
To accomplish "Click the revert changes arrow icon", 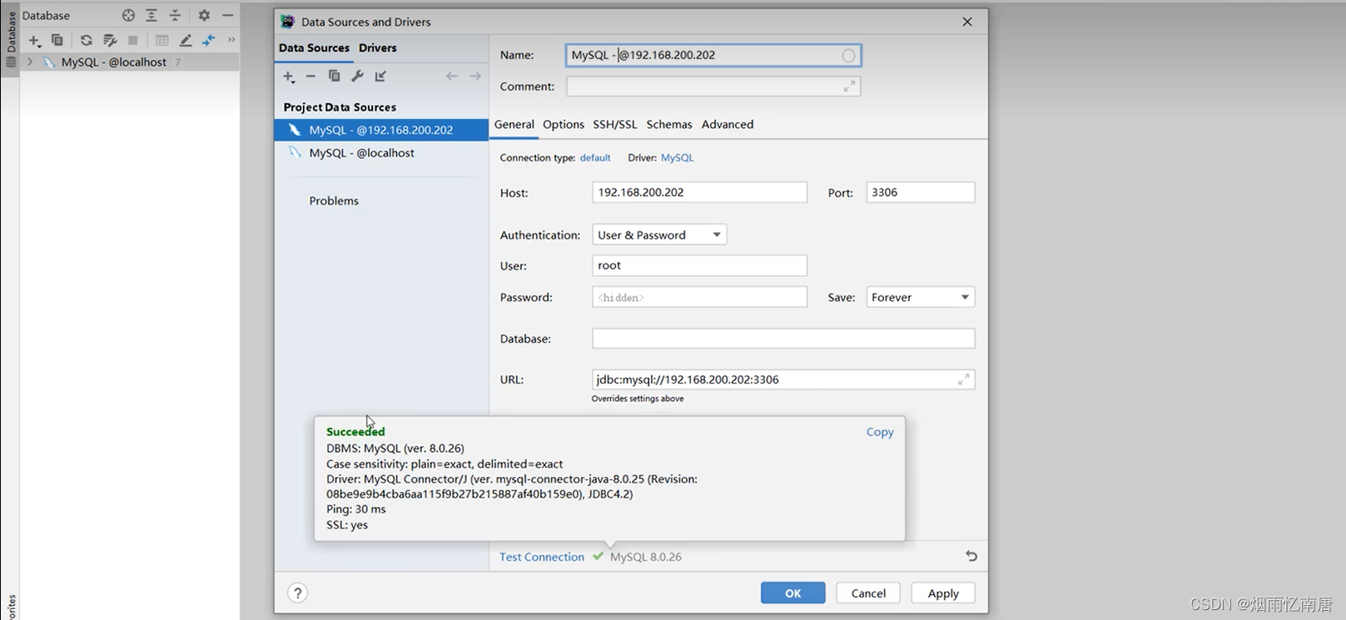I will [971, 556].
